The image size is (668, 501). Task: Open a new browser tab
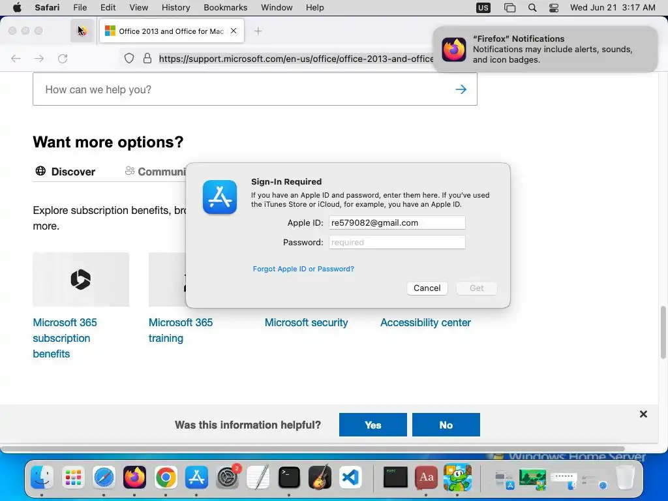pos(258,31)
